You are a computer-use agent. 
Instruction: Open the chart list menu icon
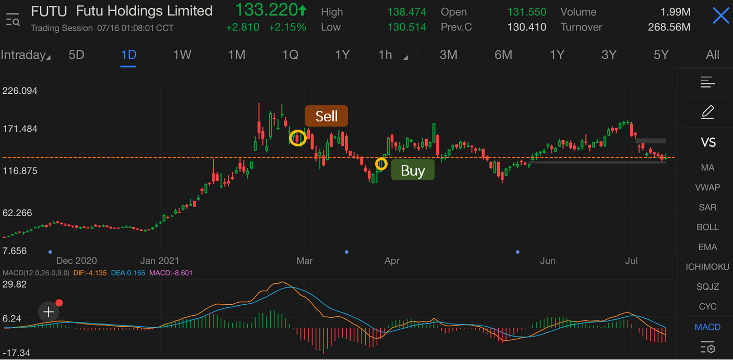point(707,82)
